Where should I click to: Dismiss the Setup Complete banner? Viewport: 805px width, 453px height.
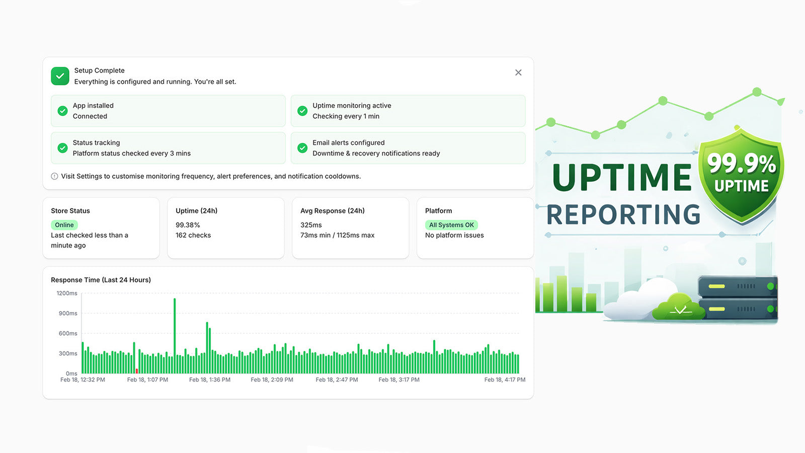point(518,72)
